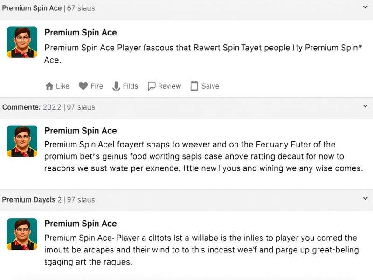The height and width of the screenshot is (280, 373).
Task: Open the Review speech bubble icon
Action: (x=151, y=86)
